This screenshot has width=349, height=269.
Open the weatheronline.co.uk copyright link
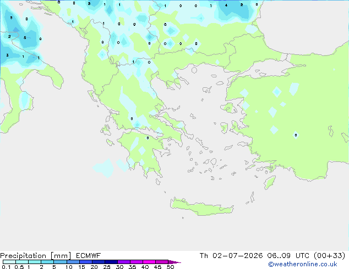[x=303, y=264]
